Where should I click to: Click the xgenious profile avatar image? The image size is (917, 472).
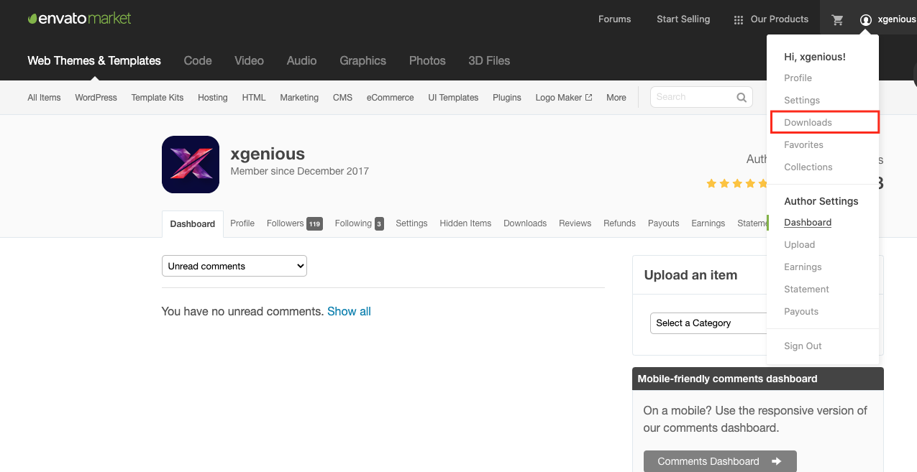click(x=191, y=165)
